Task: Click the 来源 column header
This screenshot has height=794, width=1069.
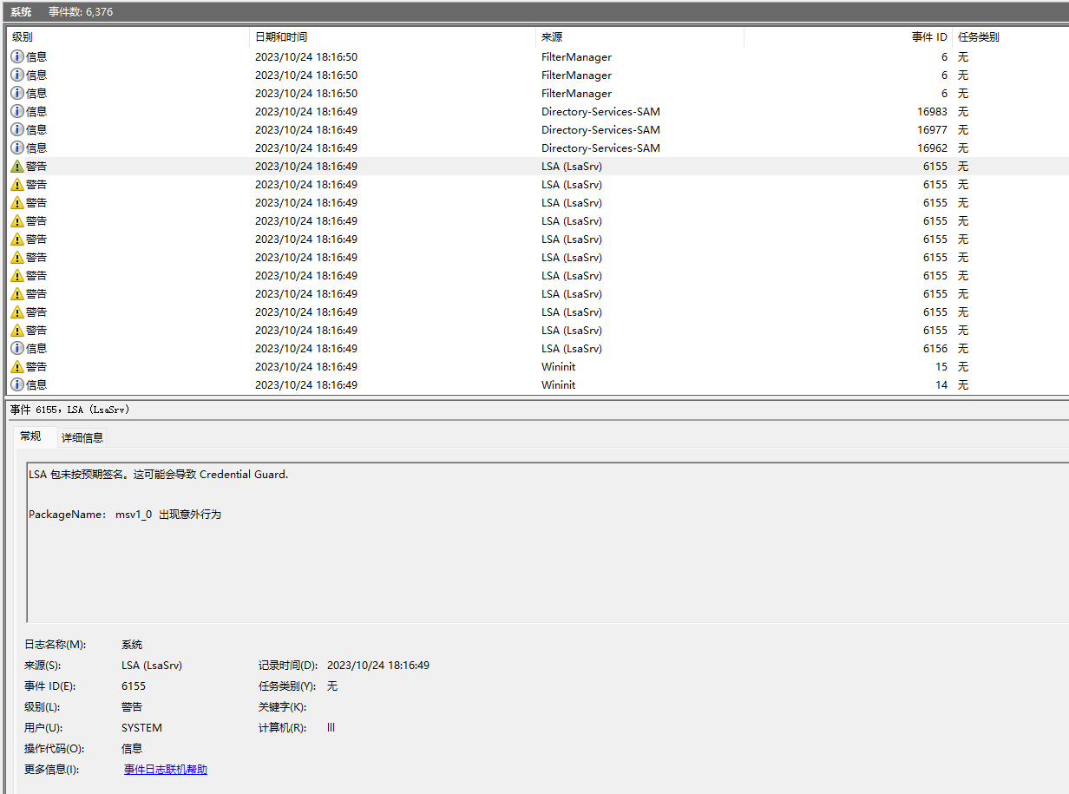Action: coord(639,37)
